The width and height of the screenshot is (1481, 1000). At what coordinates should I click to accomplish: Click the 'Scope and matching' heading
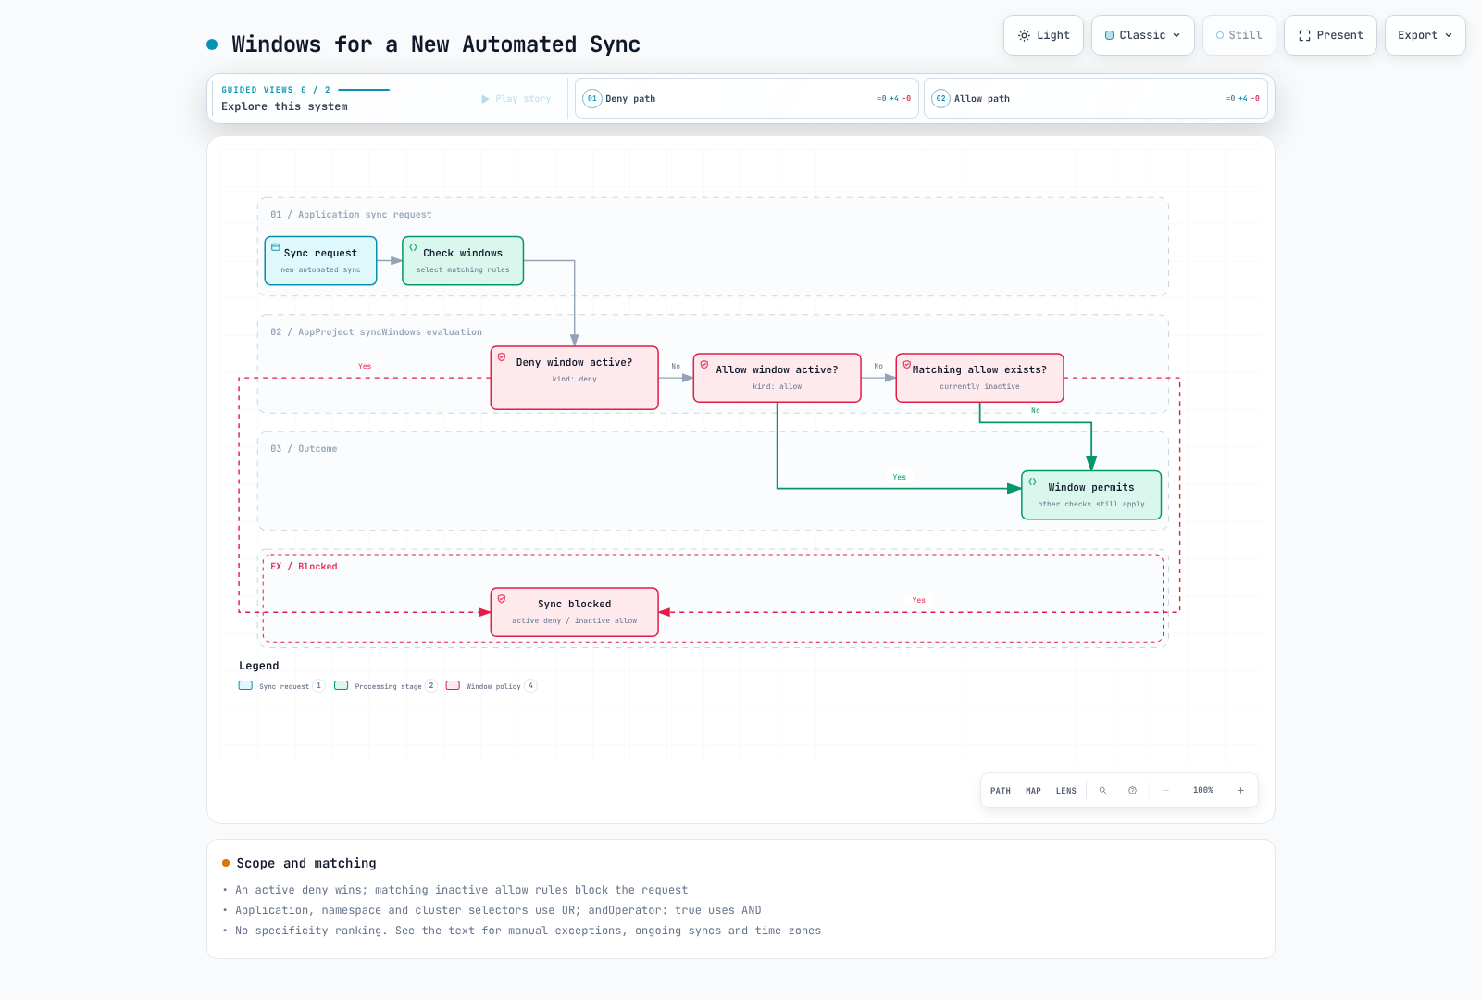[x=306, y=863]
